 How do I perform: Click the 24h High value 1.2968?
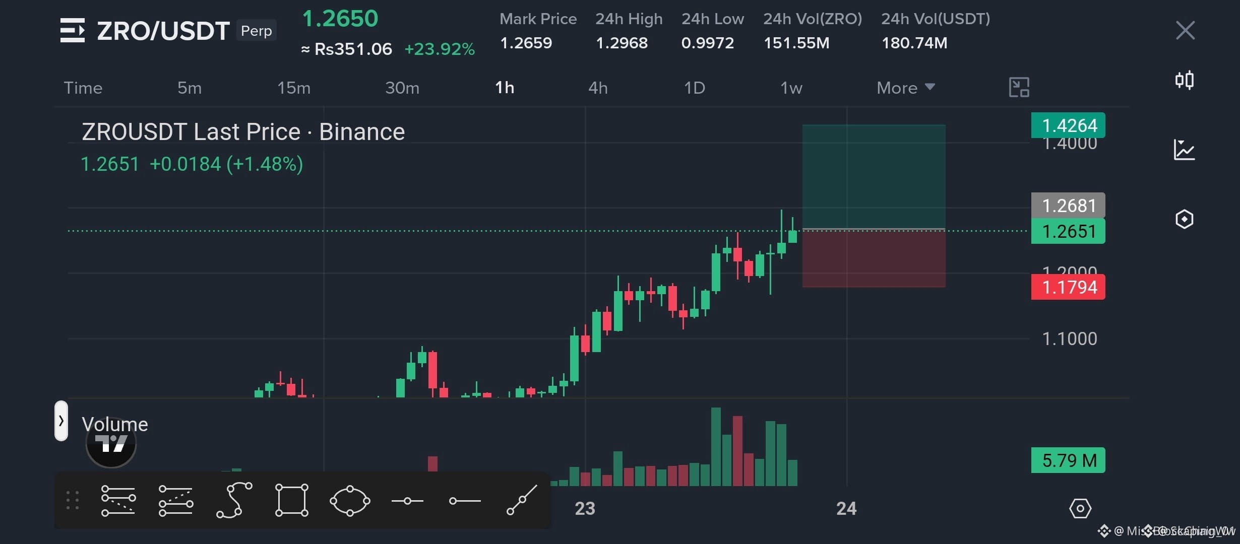[x=622, y=43]
